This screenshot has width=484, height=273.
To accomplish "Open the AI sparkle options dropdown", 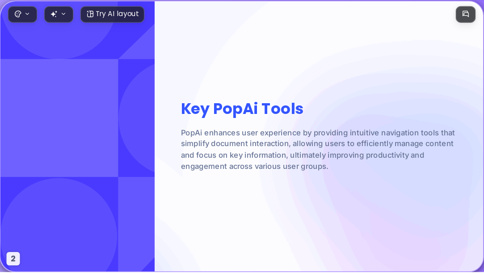I will 59,14.
